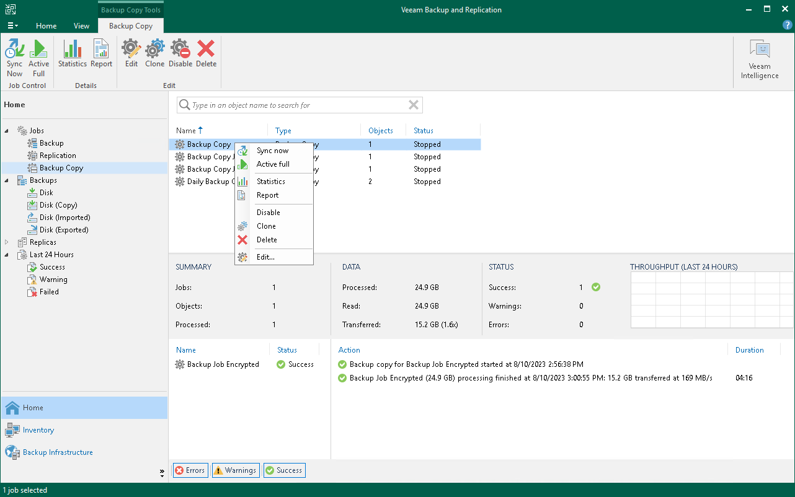Viewport: 795px width, 497px height.
Task: Delete the job using the ribbon
Action: pyautogui.click(x=207, y=54)
